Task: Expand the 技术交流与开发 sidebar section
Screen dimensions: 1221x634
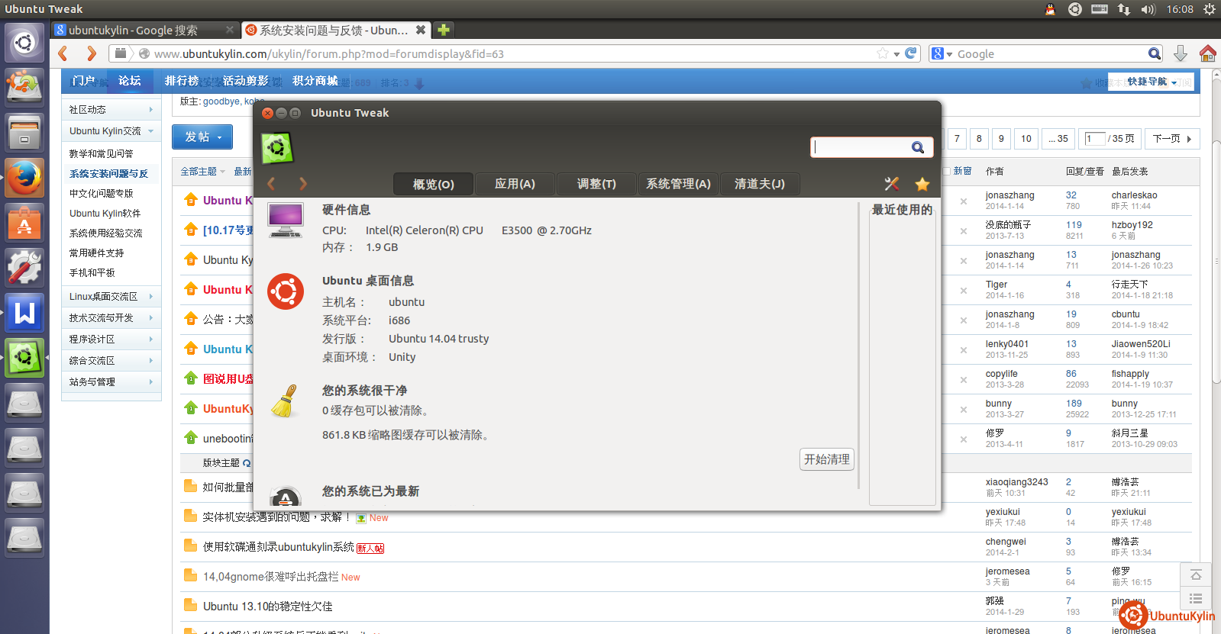Action: [111, 318]
